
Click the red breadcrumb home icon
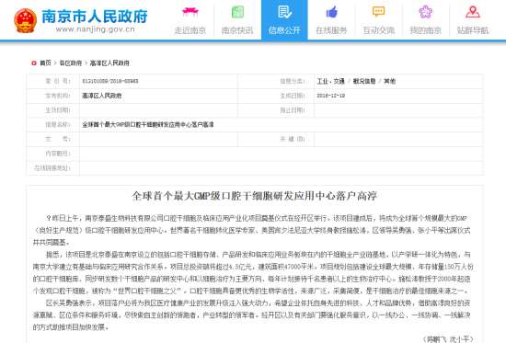(x=34, y=63)
